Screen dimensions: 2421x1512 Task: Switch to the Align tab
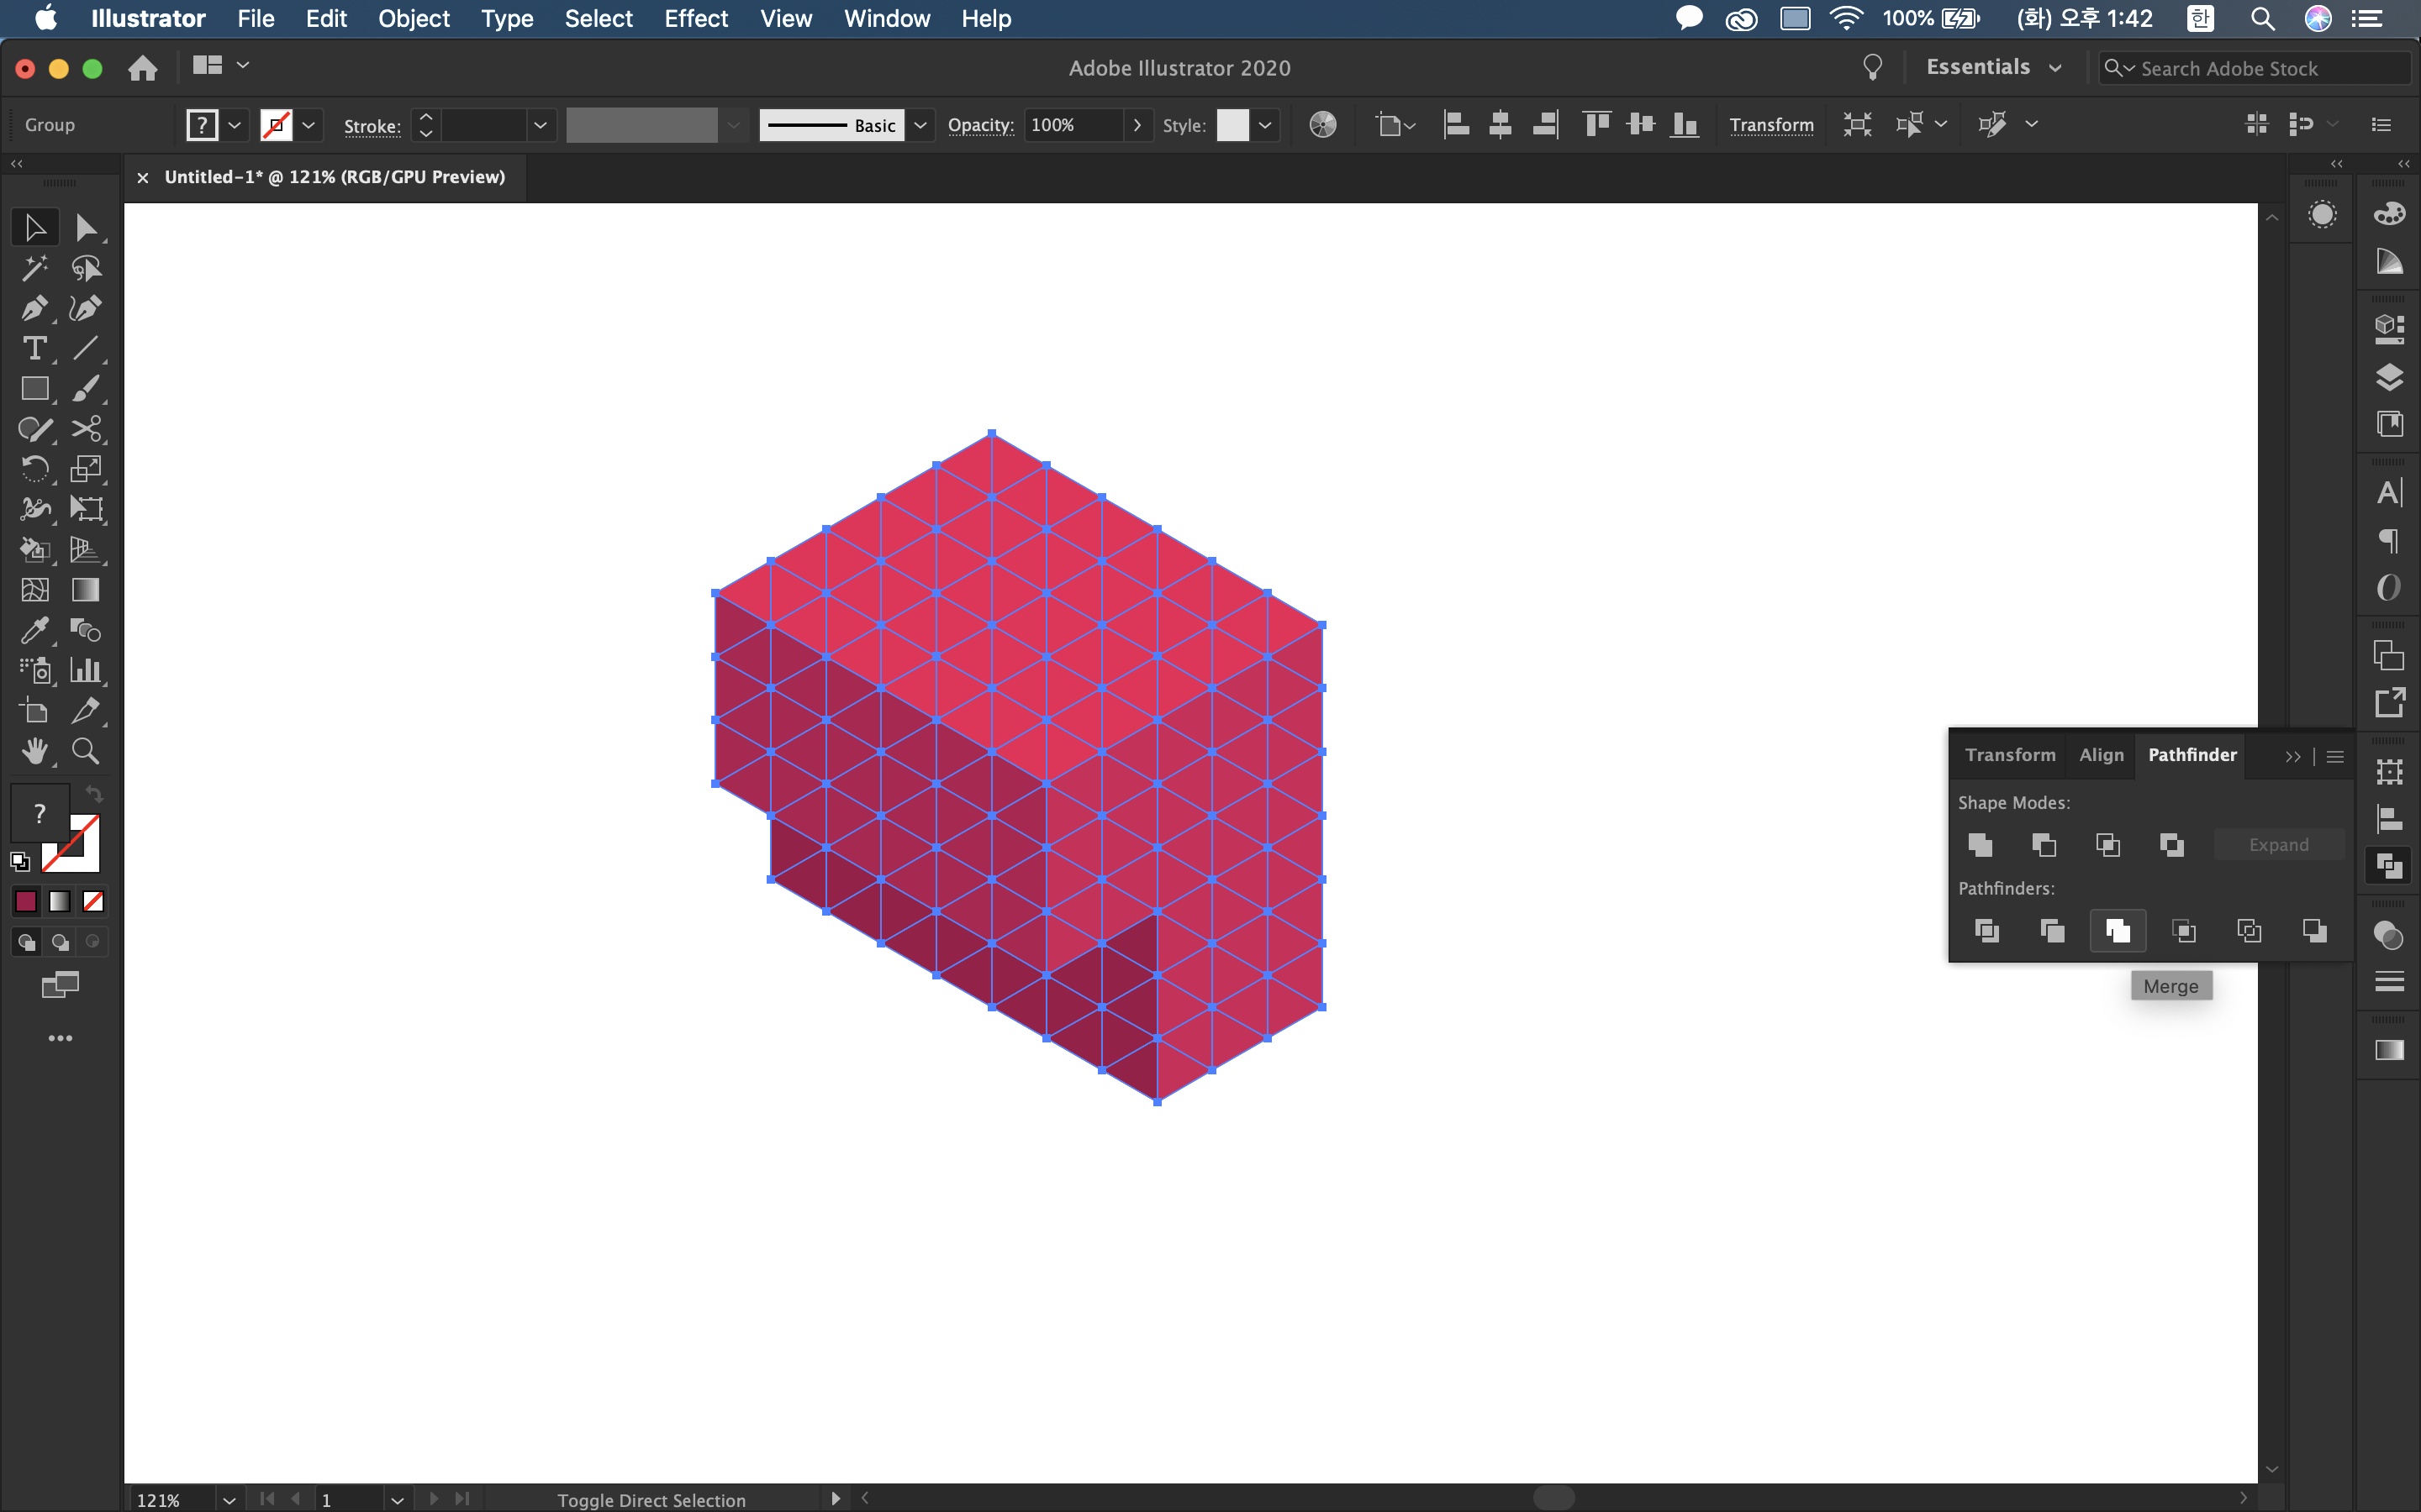(2101, 755)
